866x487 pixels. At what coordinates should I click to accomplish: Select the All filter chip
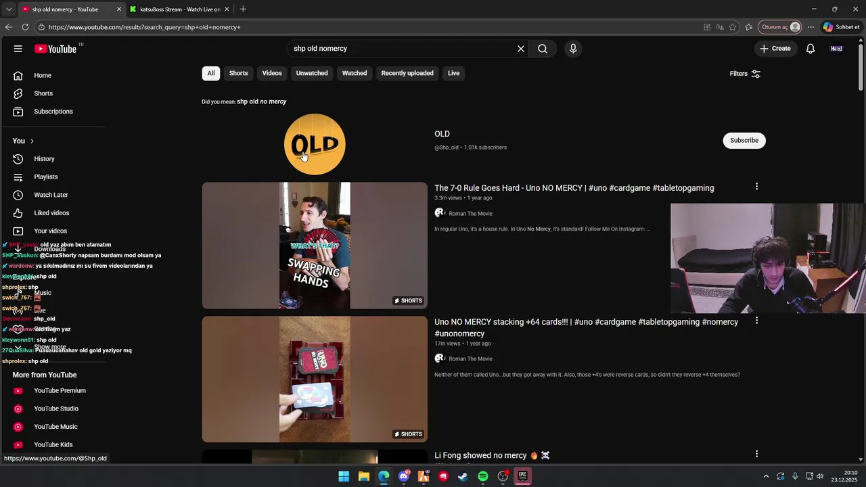coord(211,73)
